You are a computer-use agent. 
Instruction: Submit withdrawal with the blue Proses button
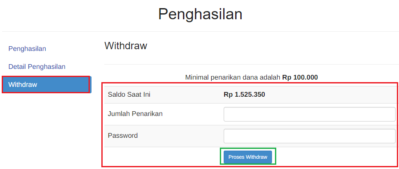[248, 157]
